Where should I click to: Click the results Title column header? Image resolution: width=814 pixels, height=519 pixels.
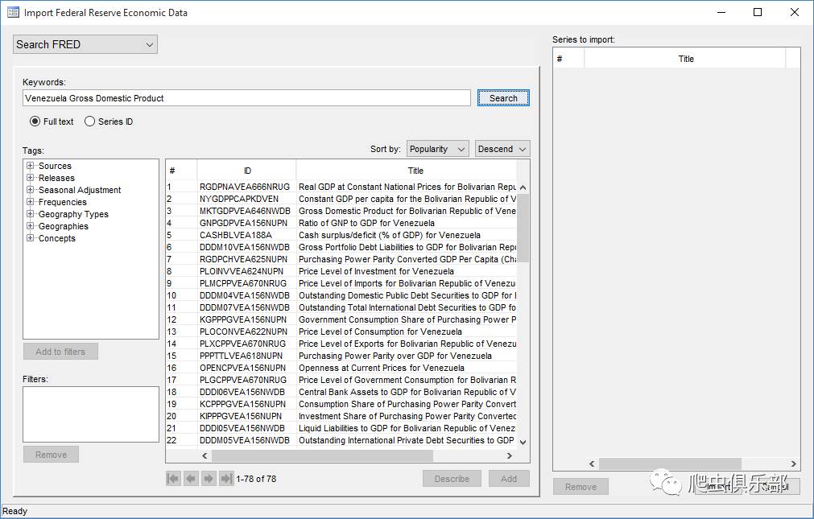[x=407, y=171]
